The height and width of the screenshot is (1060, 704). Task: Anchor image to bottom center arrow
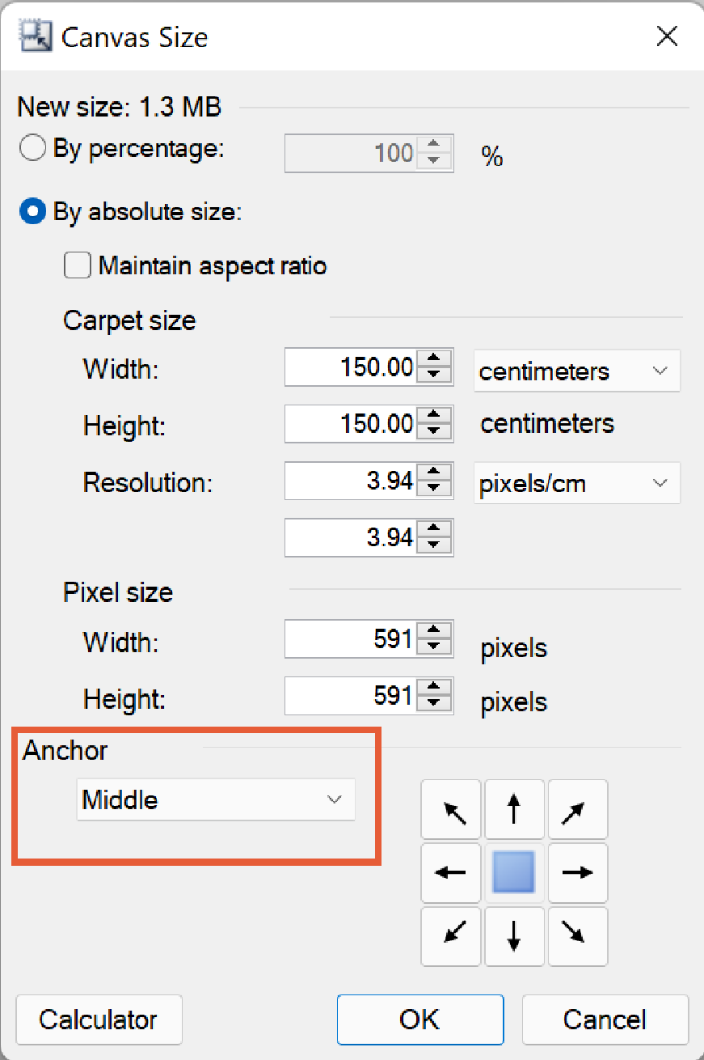[514, 936]
